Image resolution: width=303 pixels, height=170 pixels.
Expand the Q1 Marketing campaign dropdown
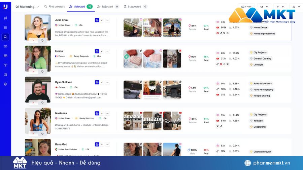click(x=27, y=7)
